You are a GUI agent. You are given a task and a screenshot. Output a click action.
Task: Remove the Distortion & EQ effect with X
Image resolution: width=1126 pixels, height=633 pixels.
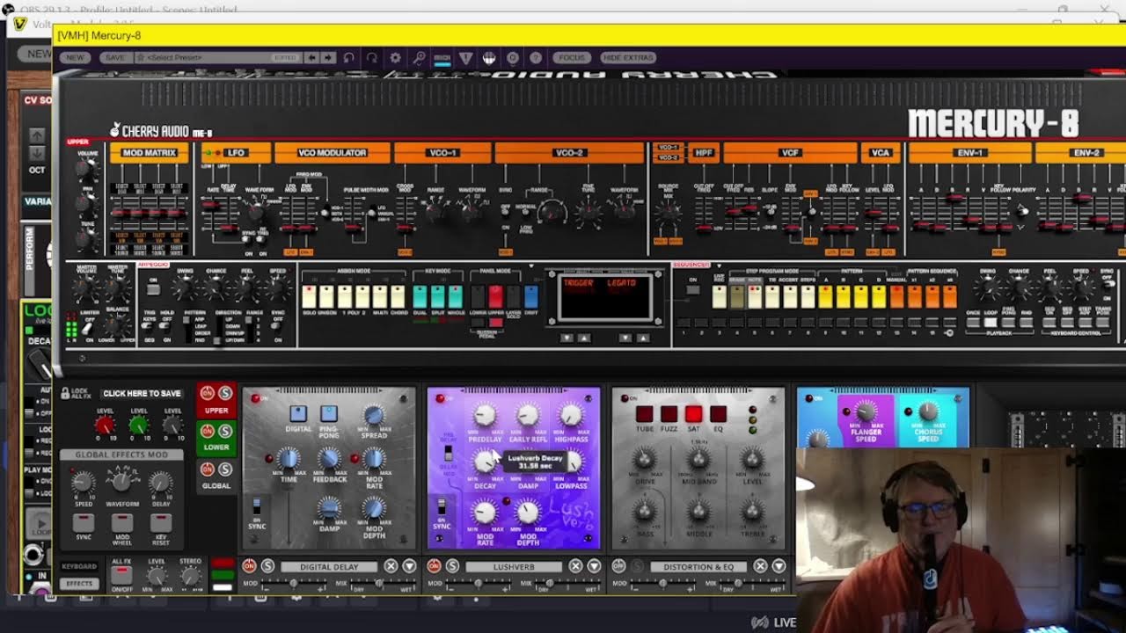coord(760,566)
